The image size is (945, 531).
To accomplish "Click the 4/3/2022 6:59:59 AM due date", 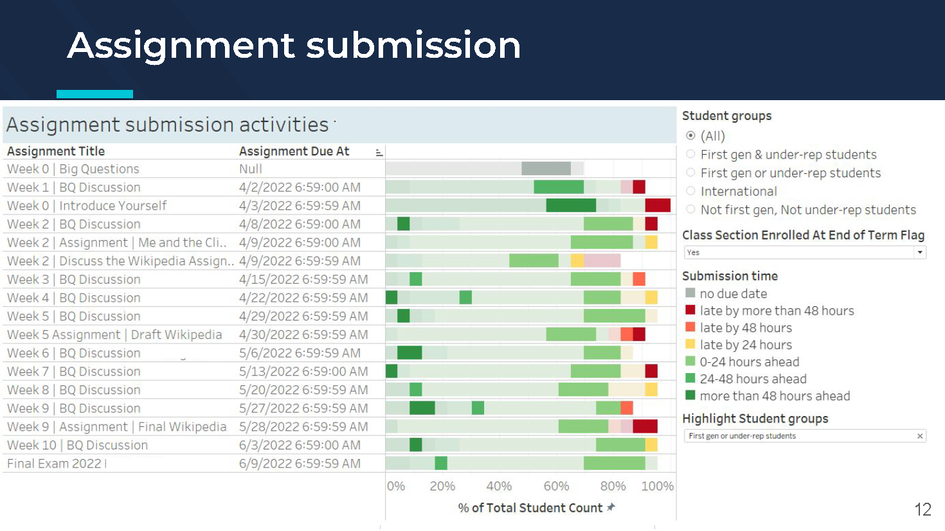I will (300, 205).
